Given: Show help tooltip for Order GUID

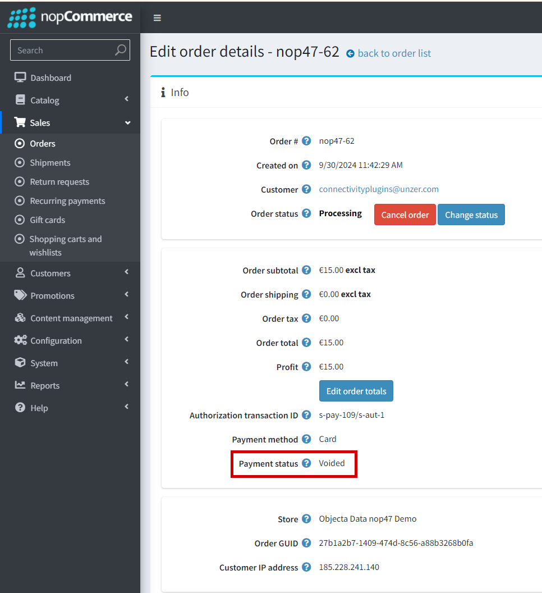Looking at the screenshot, I should (306, 543).
